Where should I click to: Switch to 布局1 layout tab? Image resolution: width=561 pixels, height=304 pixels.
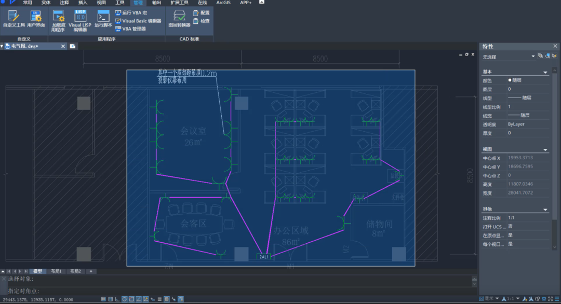[56, 271]
